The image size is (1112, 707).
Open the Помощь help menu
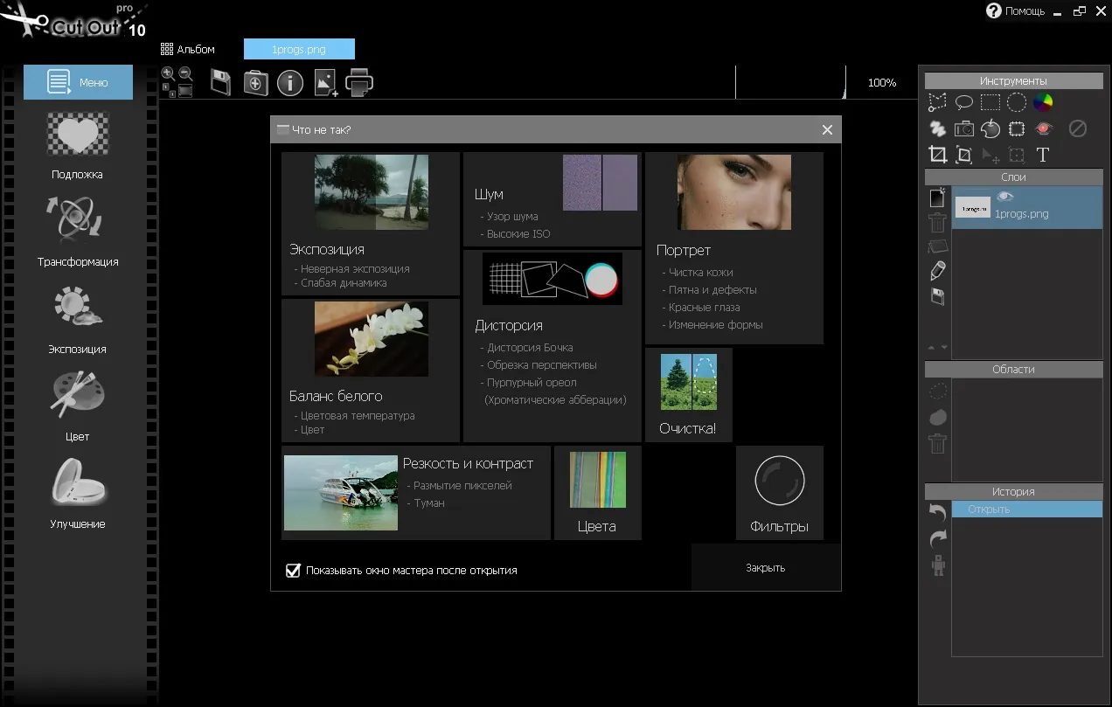point(1015,11)
